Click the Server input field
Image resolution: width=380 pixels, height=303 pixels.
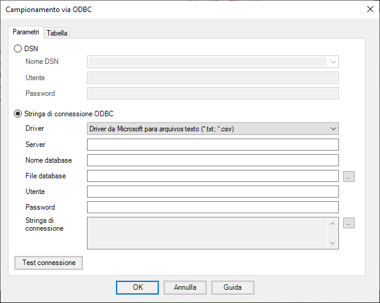213,145
